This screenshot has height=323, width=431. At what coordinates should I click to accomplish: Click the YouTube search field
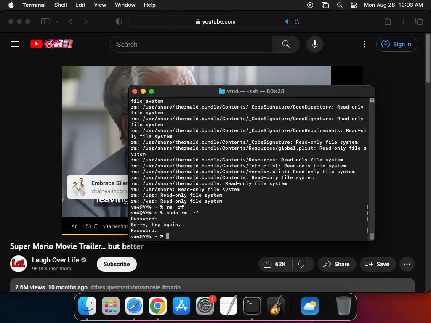(192, 44)
